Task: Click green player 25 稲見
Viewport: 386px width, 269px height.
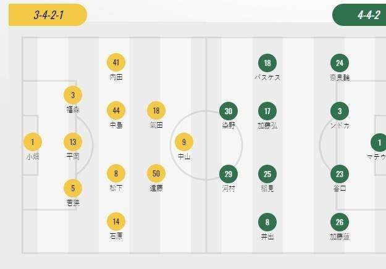Action: pos(267,174)
